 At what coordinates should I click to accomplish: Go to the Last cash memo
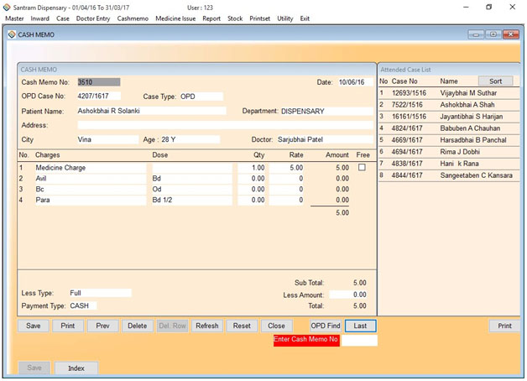tap(360, 326)
